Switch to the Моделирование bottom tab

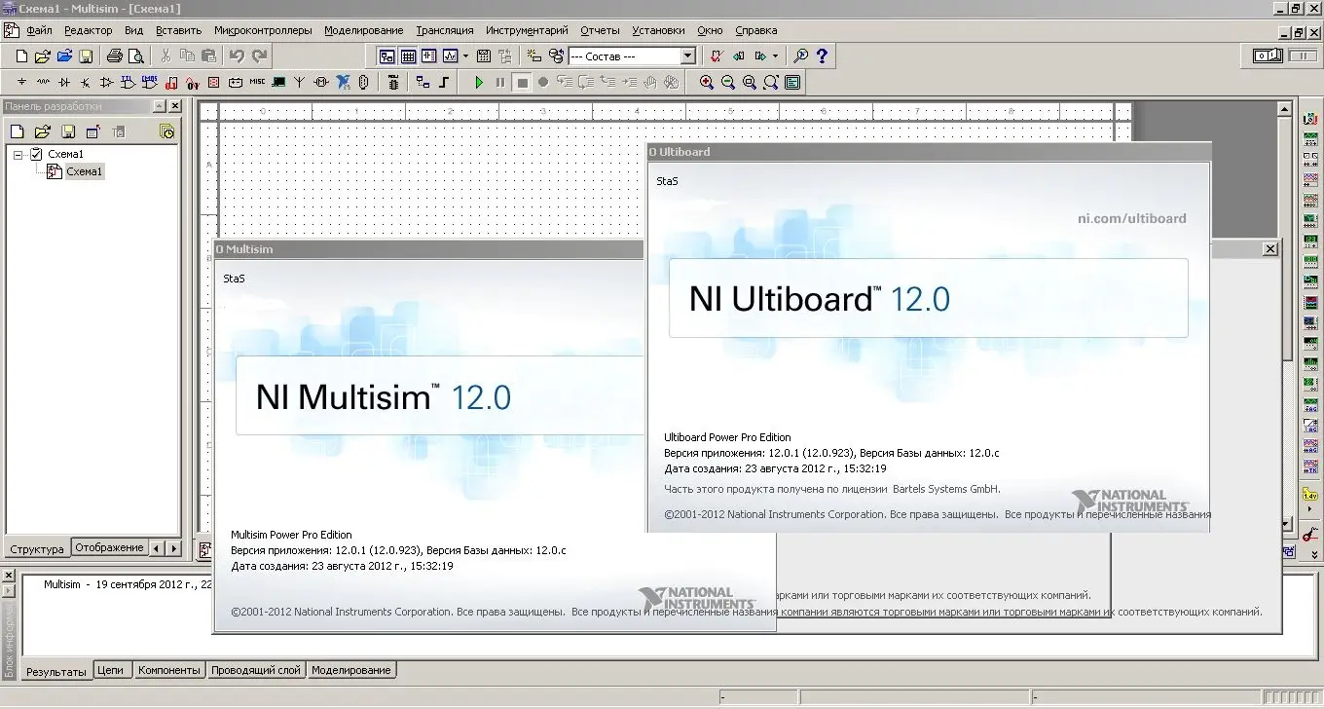coord(351,670)
